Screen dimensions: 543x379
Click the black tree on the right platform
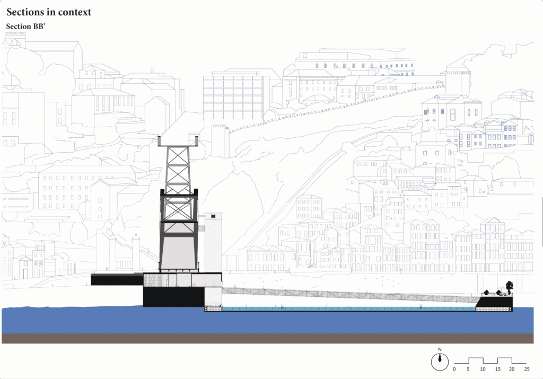pos(509,287)
